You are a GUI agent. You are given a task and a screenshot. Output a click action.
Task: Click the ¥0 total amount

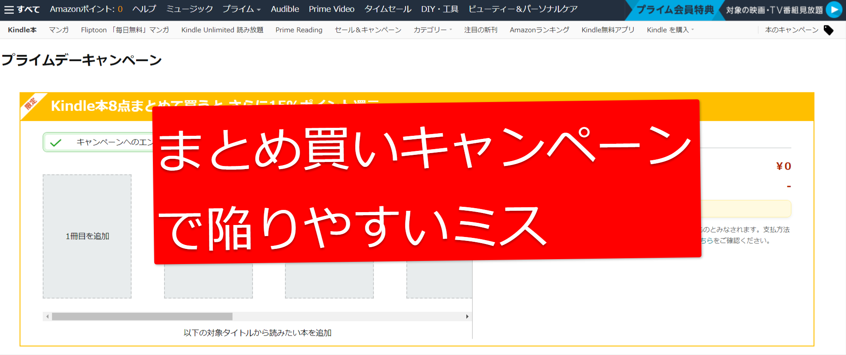point(784,166)
